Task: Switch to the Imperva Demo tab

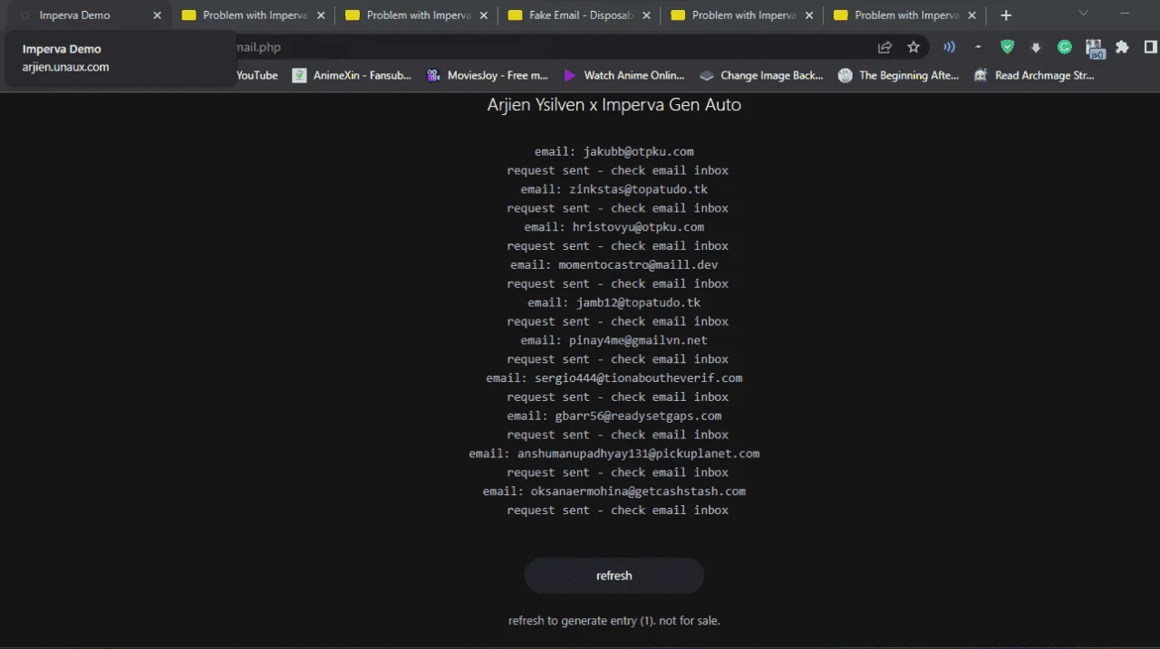Action: click(x=87, y=15)
